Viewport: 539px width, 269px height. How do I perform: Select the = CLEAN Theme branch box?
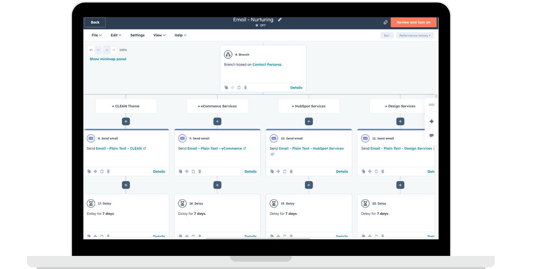click(x=126, y=106)
